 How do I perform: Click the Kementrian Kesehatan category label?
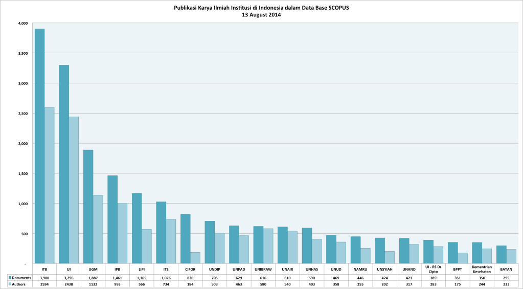click(482, 269)
